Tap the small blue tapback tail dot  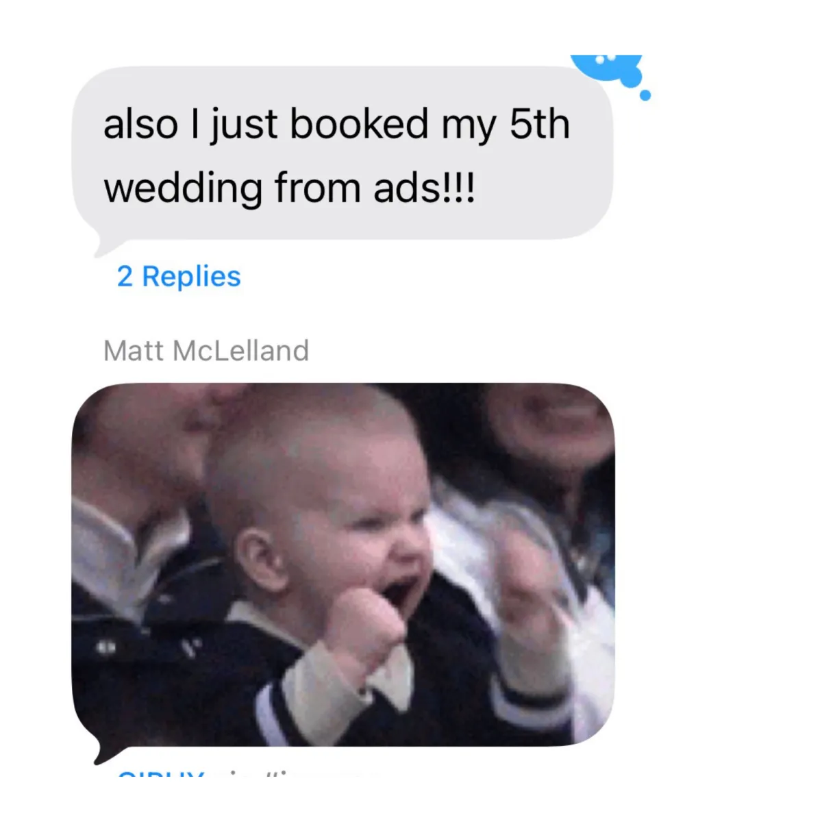pos(645,95)
